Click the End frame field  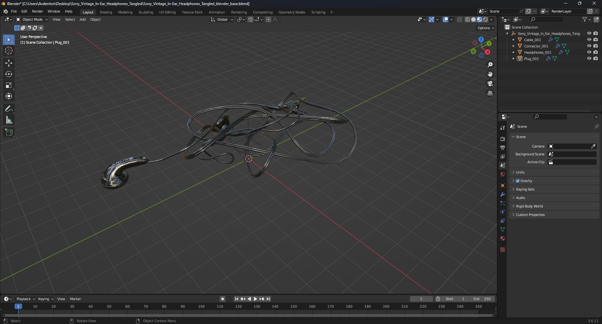click(x=482, y=299)
